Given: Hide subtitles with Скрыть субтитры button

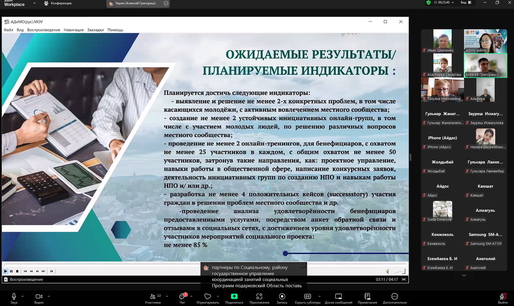Looking at the screenshot, I should [308, 297].
